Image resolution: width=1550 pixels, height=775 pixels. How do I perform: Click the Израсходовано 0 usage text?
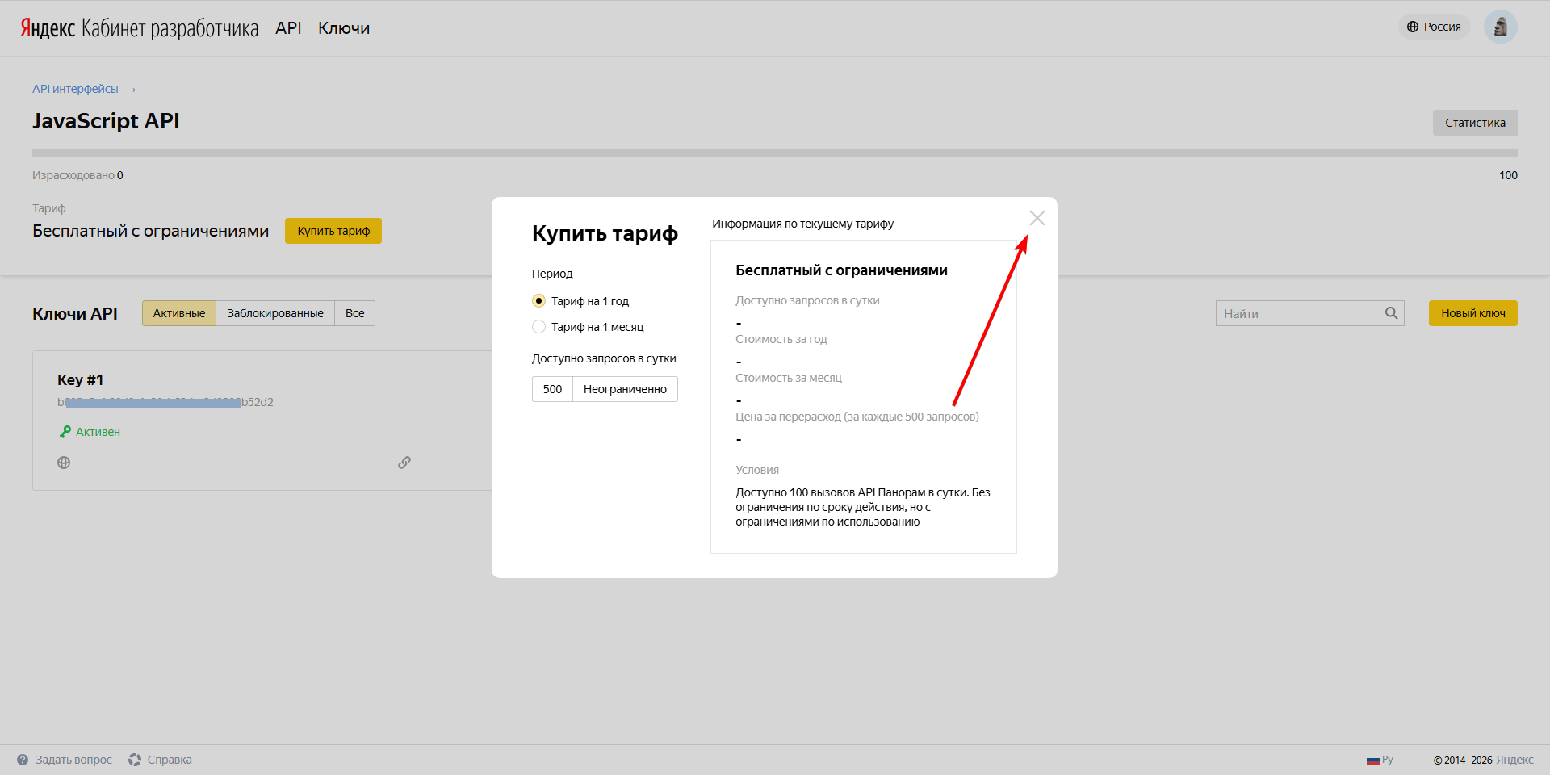click(x=77, y=175)
